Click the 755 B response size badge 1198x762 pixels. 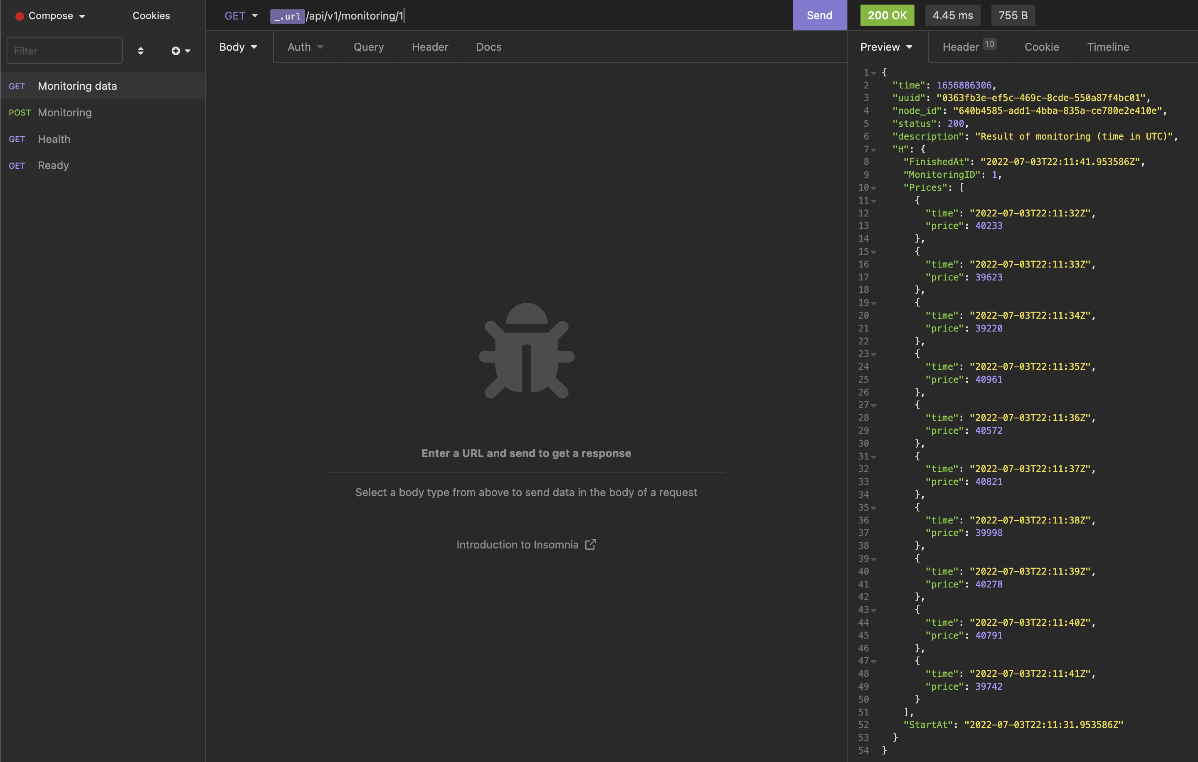(1013, 15)
